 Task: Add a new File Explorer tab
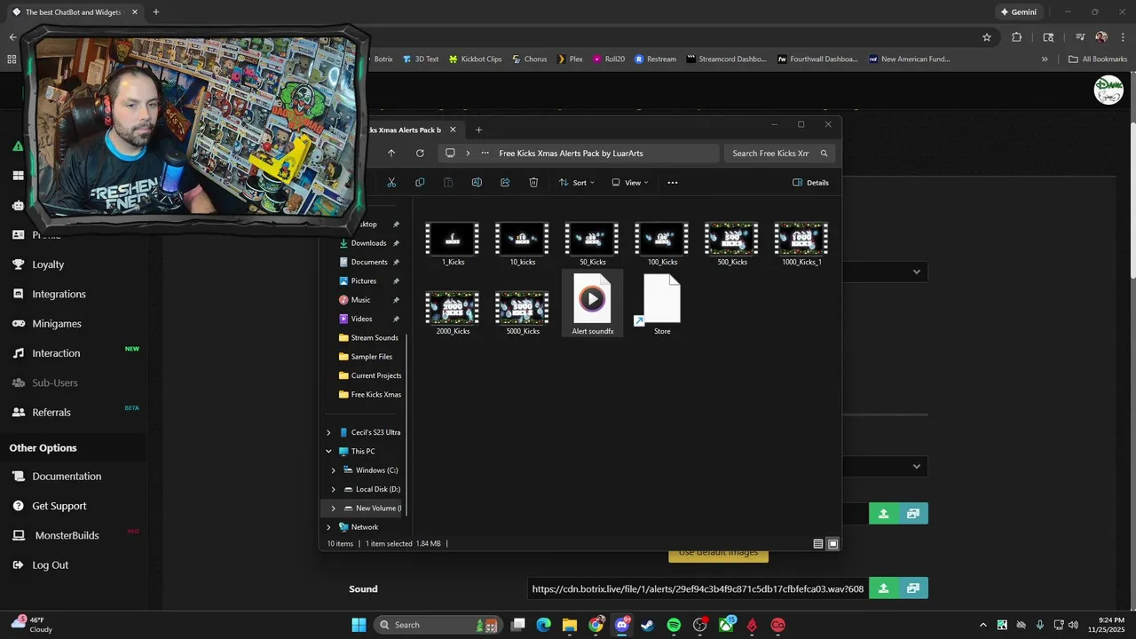pos(478,130)
